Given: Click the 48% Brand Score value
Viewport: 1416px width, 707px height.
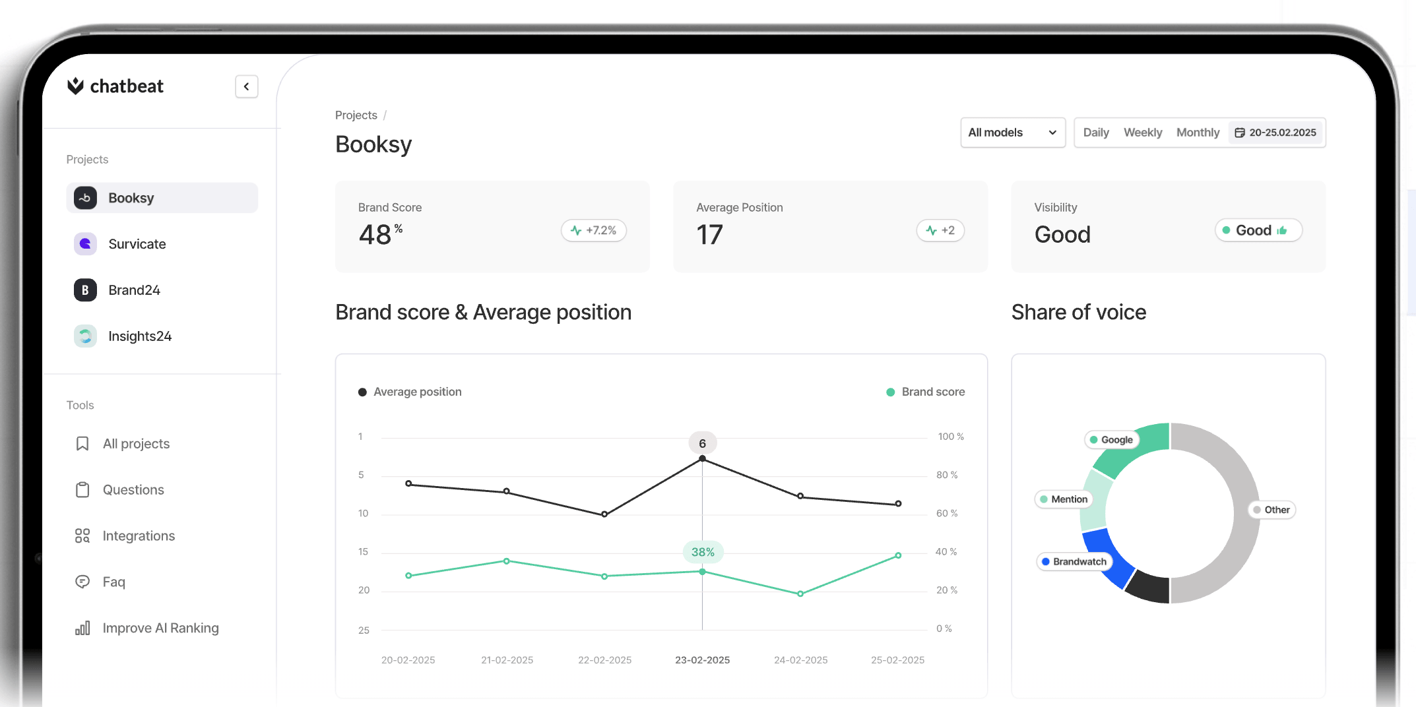Looking at the screenshot, I should tap(381, 234).
